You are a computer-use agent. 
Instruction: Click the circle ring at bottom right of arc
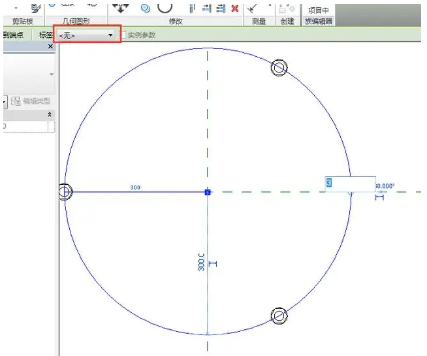tap(279, 316)
